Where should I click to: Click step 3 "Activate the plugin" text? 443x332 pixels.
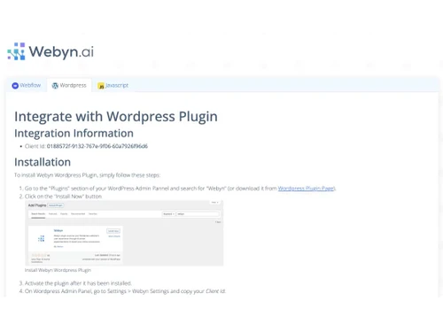tap(78, 283)
